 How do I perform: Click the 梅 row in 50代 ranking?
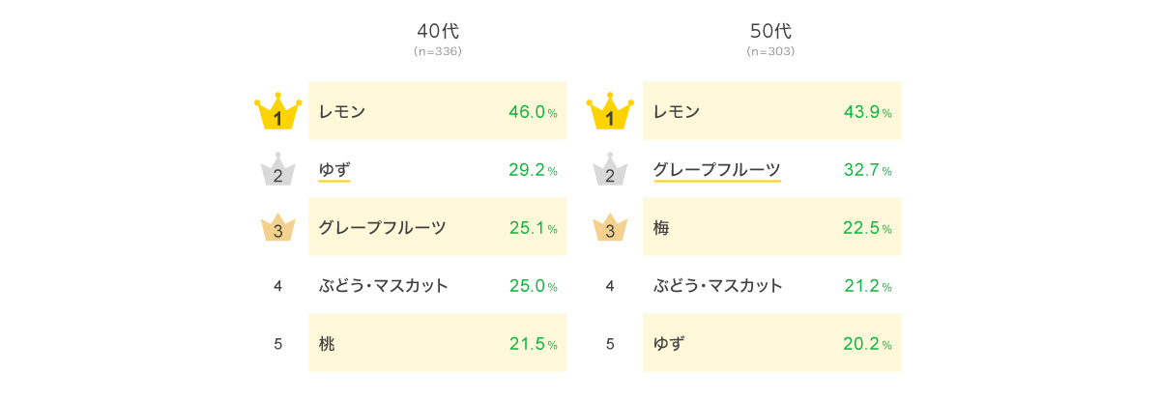click(x=772, y=227)
